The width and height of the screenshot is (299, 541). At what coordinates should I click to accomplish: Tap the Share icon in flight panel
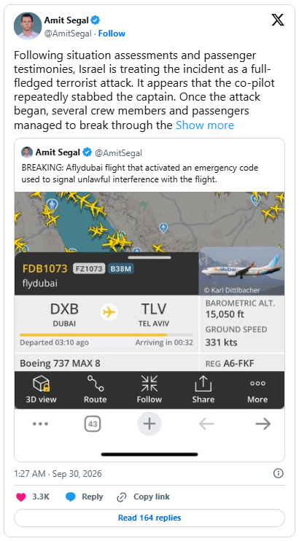click(x=203, y=384)
